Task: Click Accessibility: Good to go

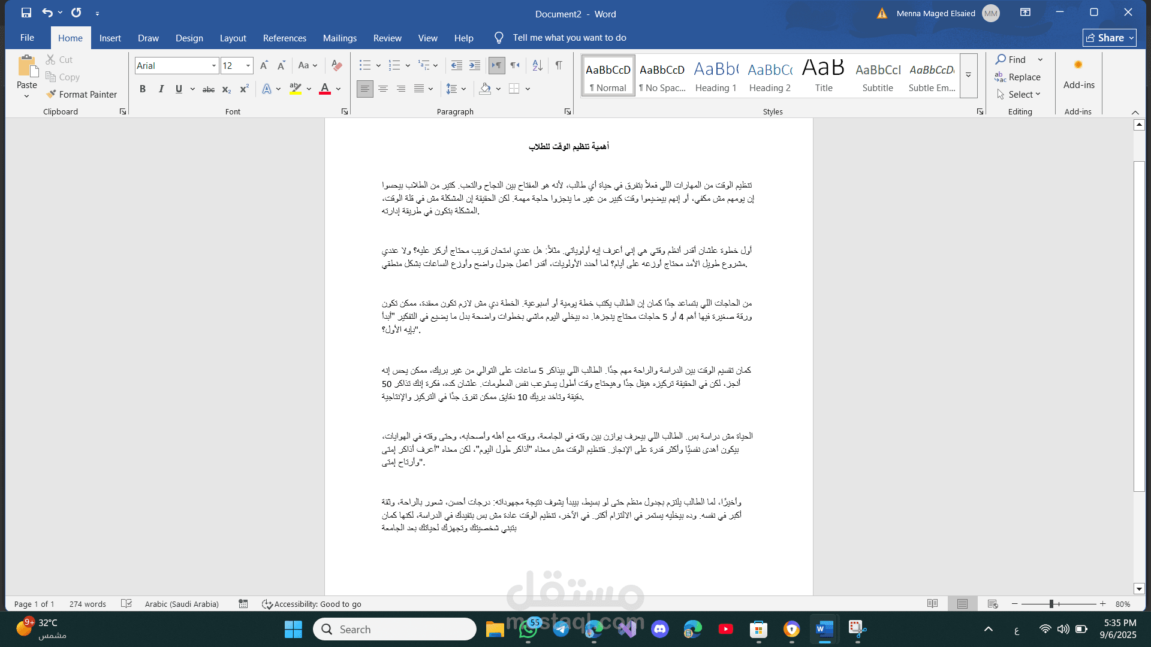Action: click(312, 604)
